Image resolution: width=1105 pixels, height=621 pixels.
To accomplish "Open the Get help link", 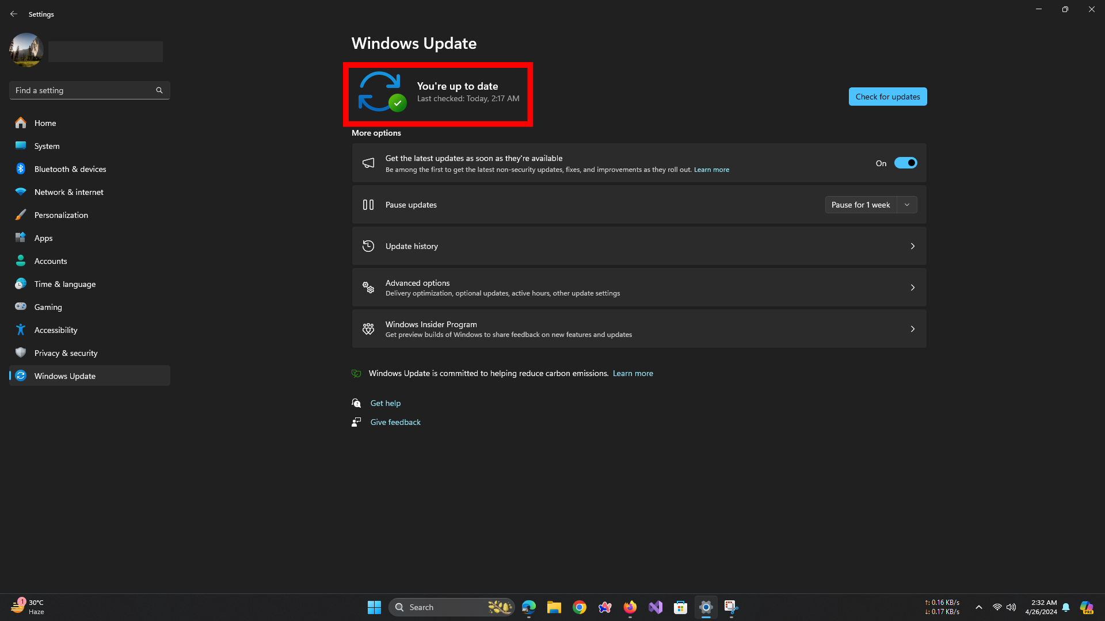I will pyautogui.click(x=385, y=403).
